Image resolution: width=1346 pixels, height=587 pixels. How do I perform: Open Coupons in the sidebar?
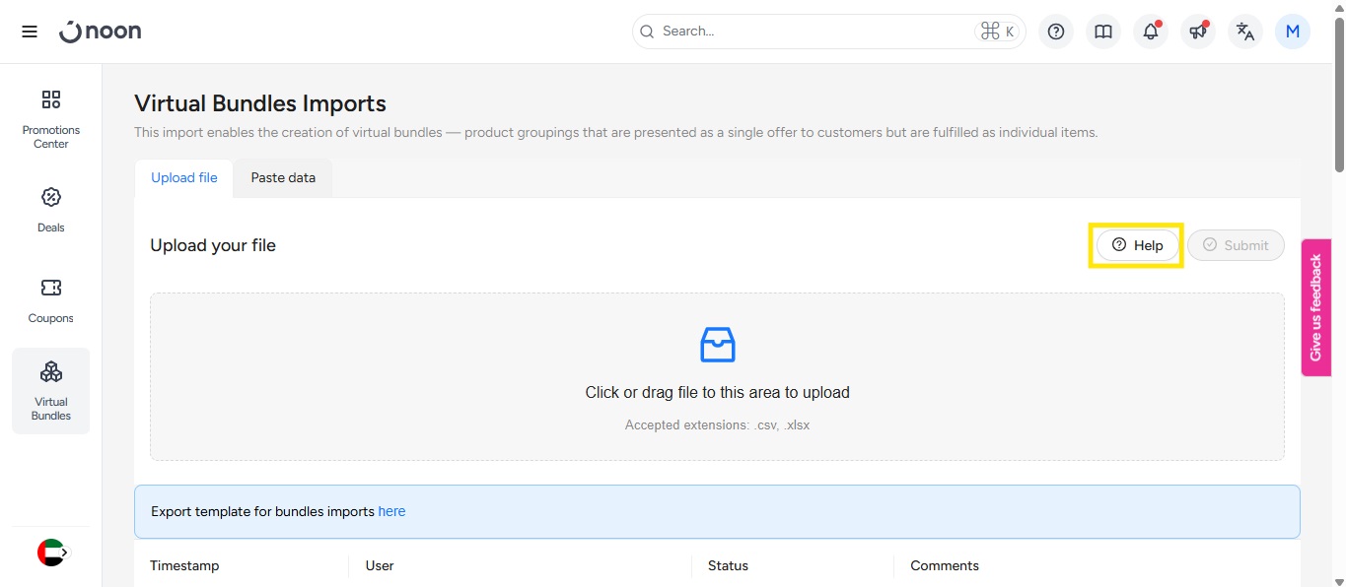(51, 299)
